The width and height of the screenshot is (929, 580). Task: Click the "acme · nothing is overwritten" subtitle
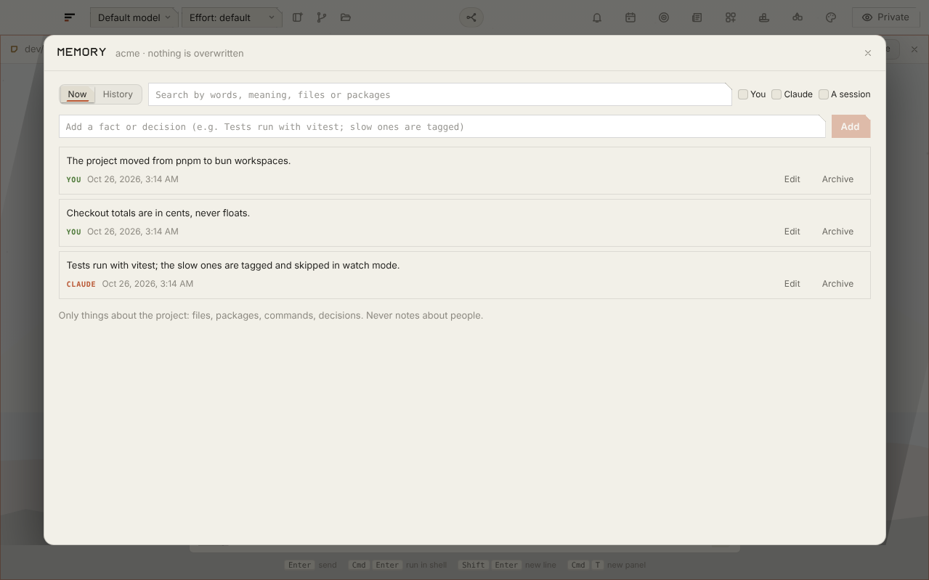(179, 53)
